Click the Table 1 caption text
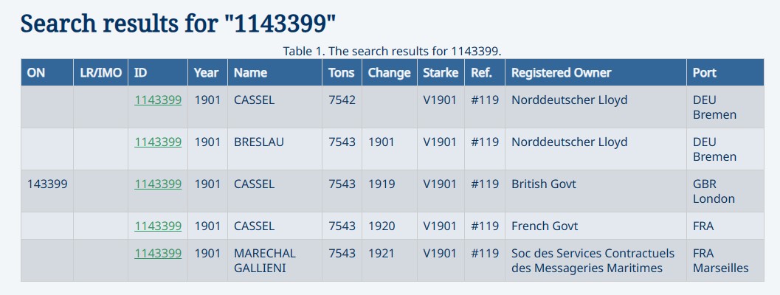 coord(392,51)
